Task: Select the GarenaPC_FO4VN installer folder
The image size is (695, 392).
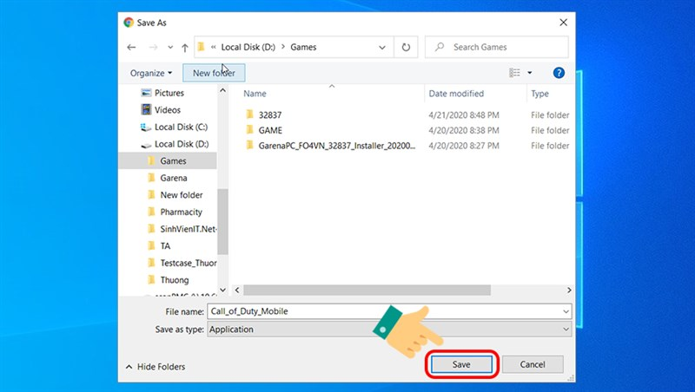Action: tap(336, 146)
